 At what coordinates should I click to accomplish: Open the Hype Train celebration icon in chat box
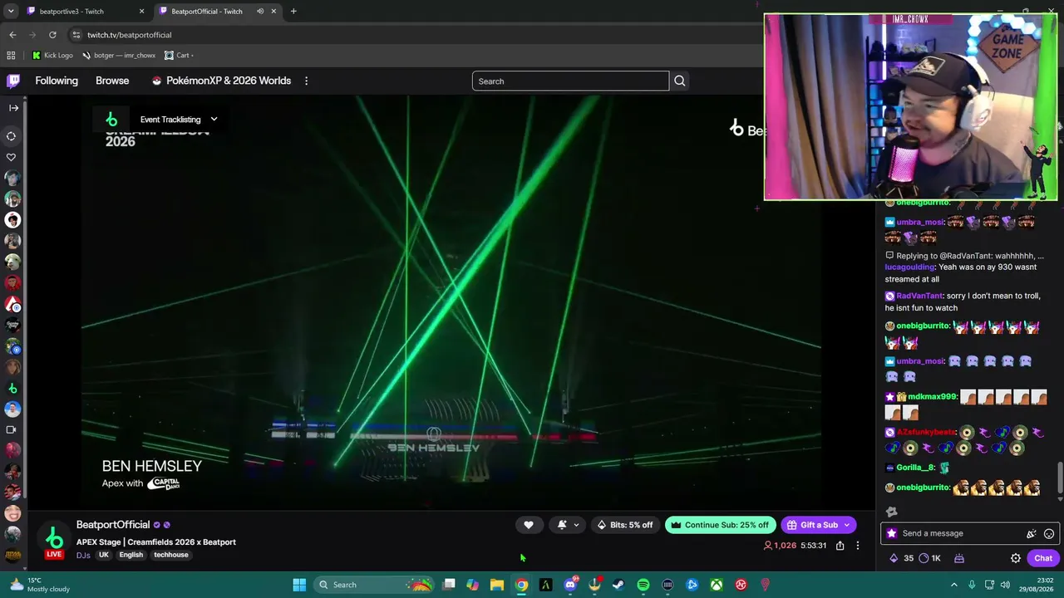[1032, 533]
